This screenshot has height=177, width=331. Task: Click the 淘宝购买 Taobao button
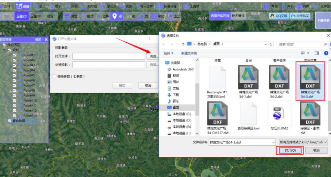click(300, 16)
